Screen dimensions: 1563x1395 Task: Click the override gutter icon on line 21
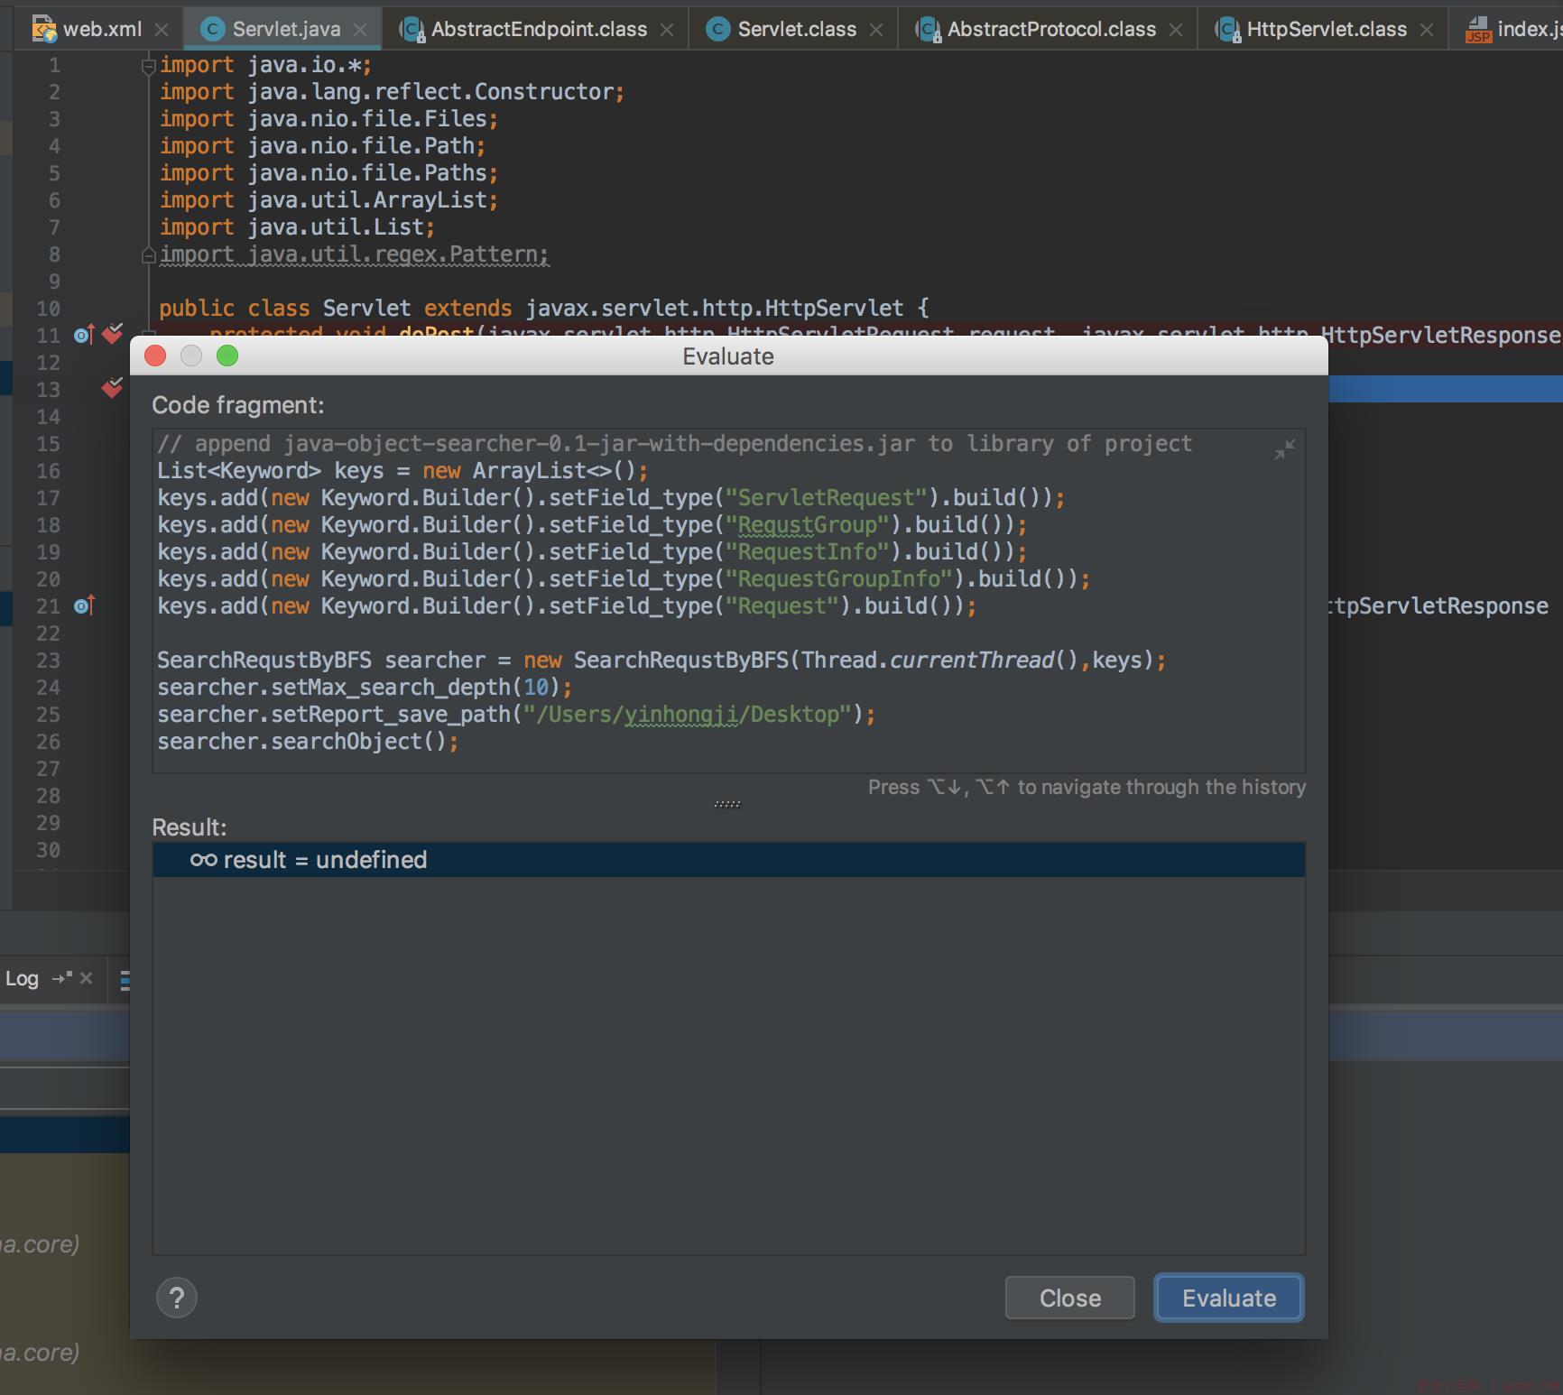[84, 605]
